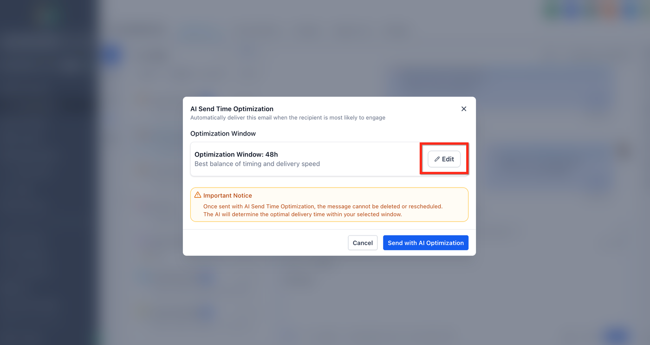The image size is (650, 345).
Task: Select the Optimization Window section label
Action: pos(223,134)
